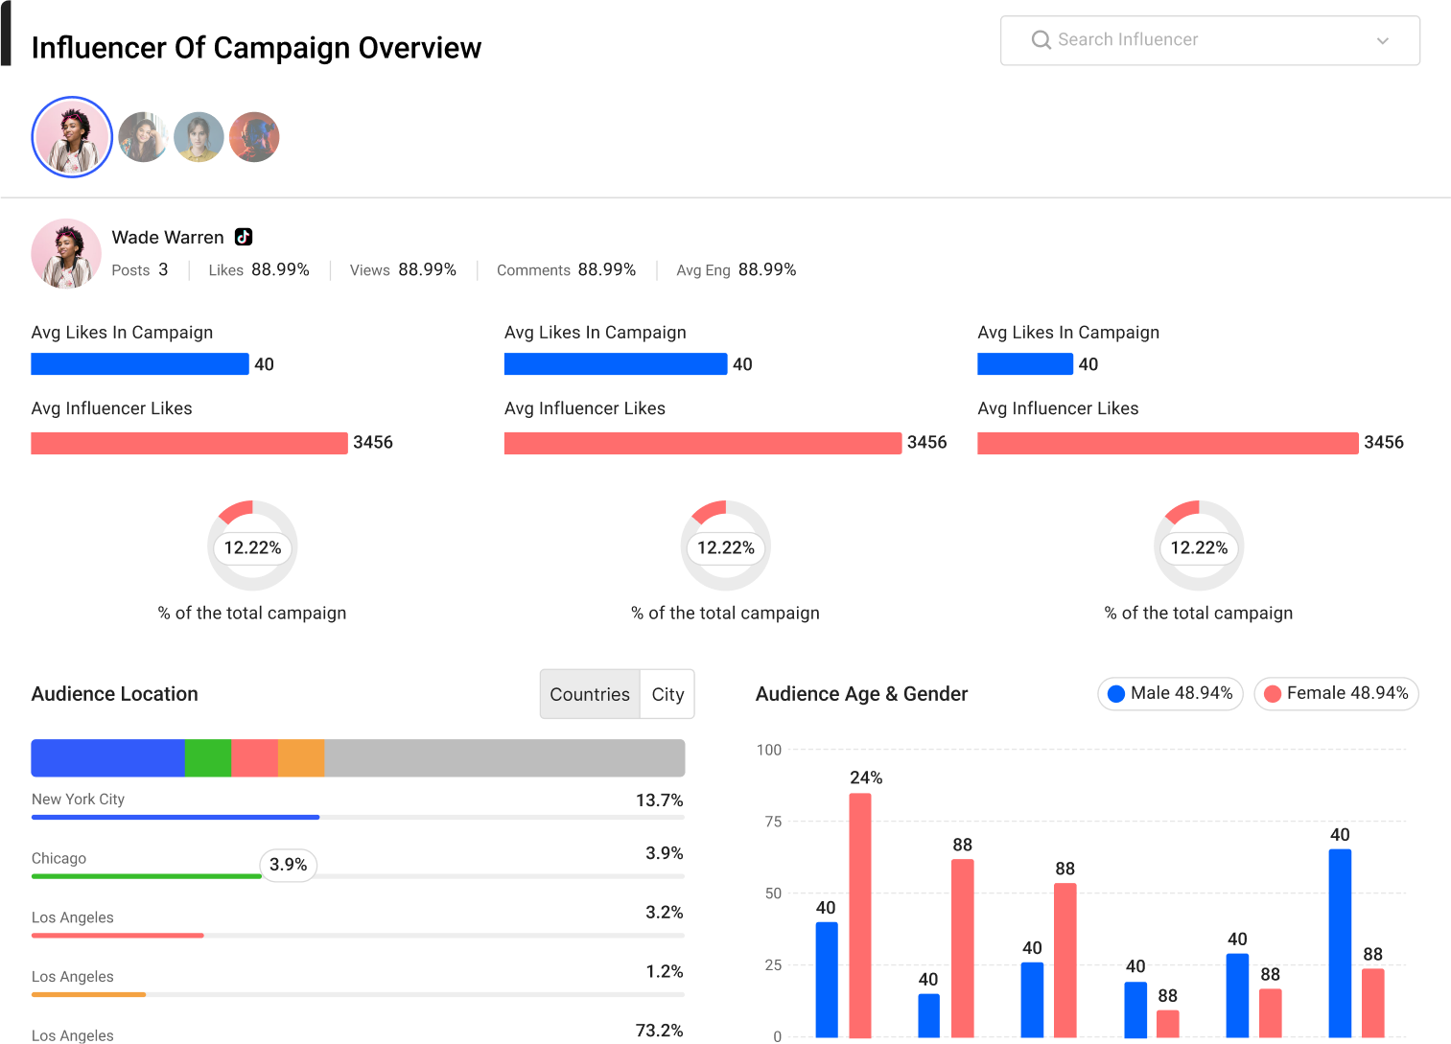
Task: Click the Chicago location label
Action: 59,859
